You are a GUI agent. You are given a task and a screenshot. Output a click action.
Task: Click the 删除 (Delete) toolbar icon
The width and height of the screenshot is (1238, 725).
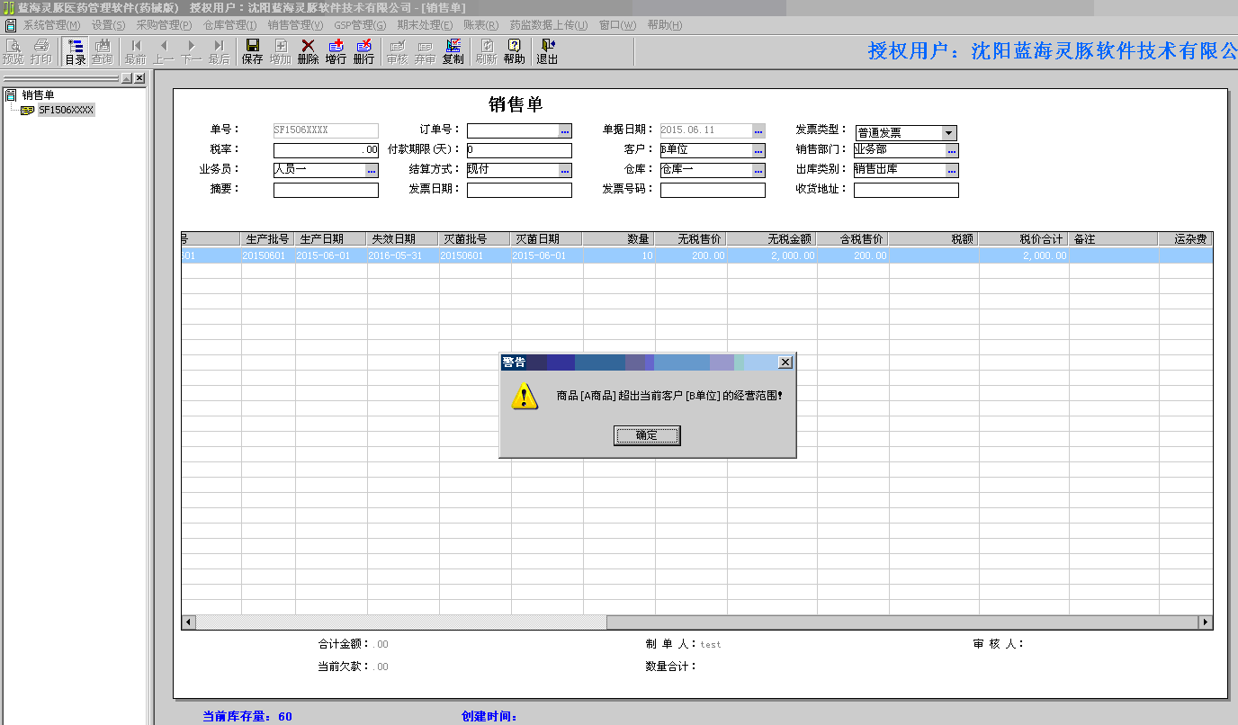click(x=308, y=51)
